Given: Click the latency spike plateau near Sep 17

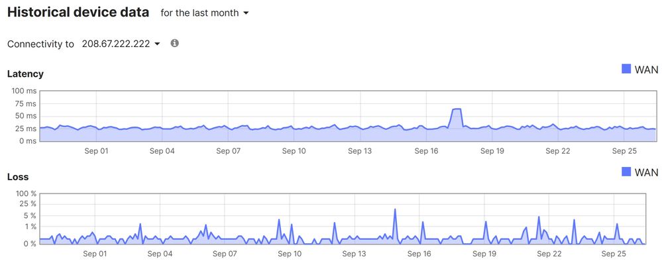Looking at the screenshot, I should pos(456,110).
